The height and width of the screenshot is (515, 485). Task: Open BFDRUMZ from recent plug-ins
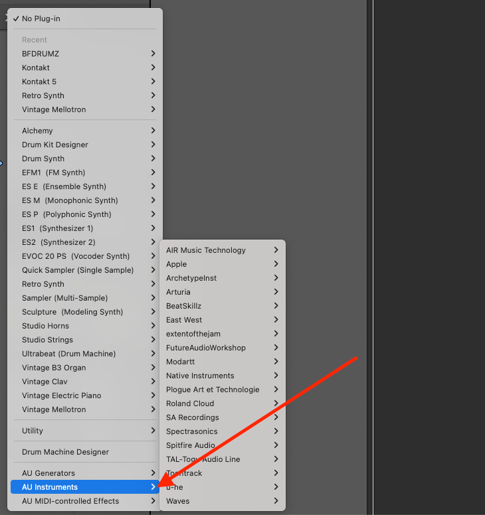click(85, 54)
